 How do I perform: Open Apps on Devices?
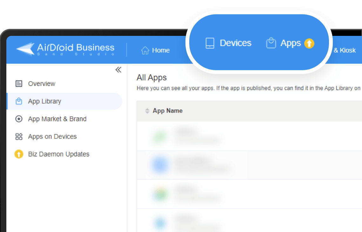pos(65,136)
